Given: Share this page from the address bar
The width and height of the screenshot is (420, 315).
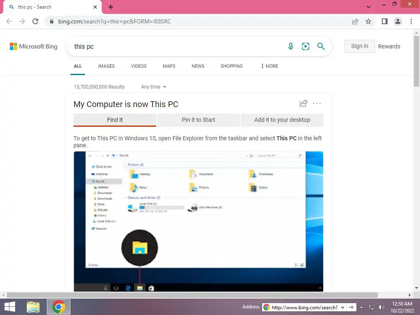Looking at the screenshot, I should (355, 21).
